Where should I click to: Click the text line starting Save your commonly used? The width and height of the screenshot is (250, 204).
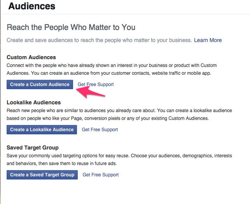tap(119, 156)
